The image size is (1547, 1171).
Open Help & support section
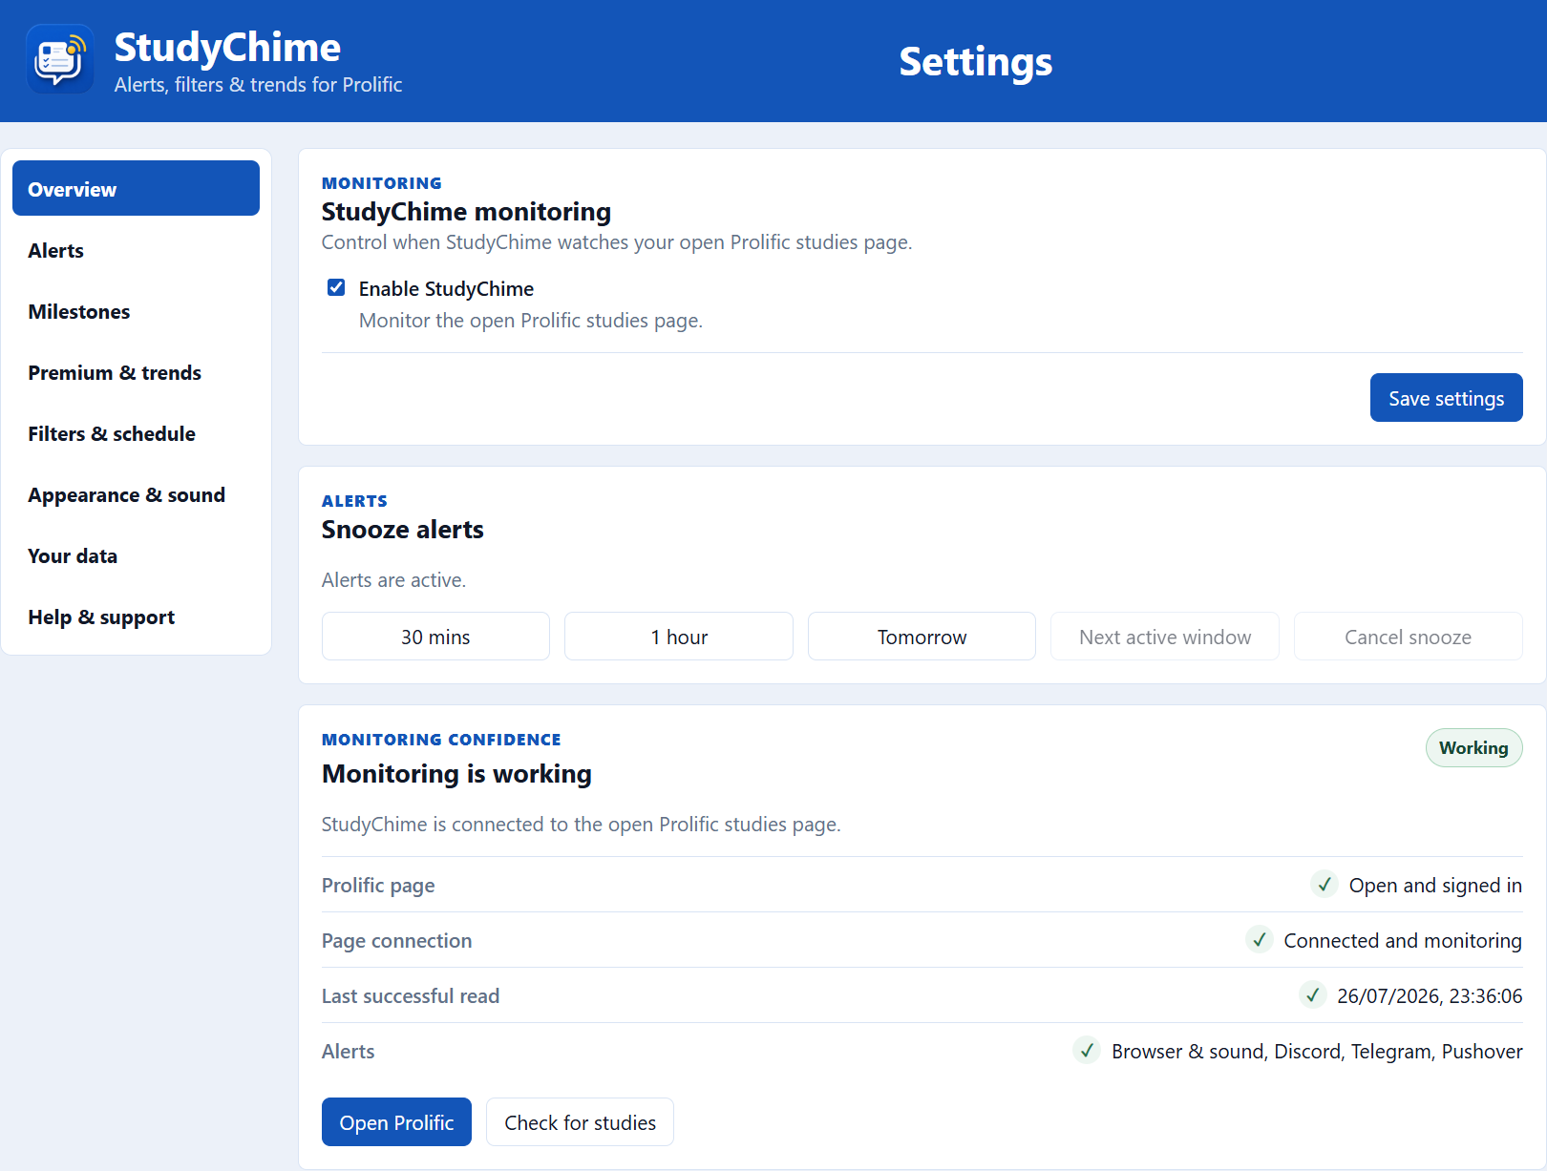[x=136, y=617]
